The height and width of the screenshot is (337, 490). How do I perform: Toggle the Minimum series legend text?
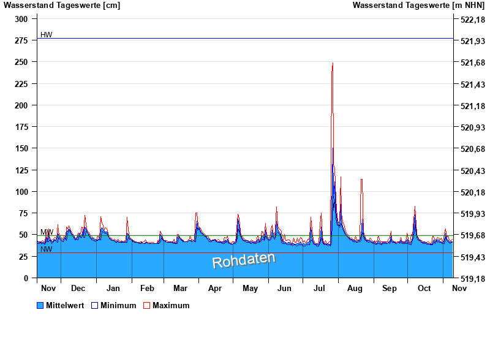(118, 305)
